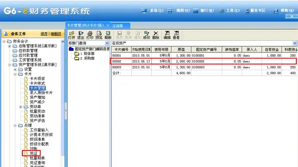Collapse the 财务会计 tree node
298x167 pixels.
click(4, 41)
